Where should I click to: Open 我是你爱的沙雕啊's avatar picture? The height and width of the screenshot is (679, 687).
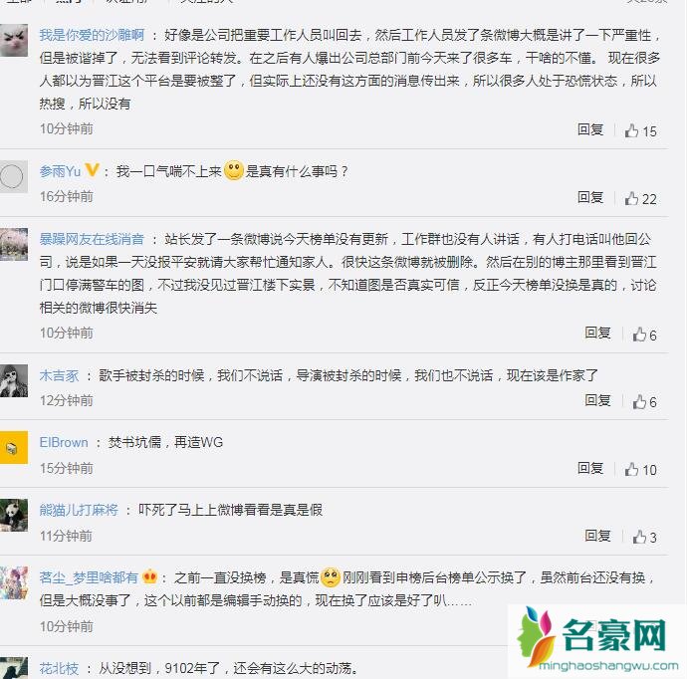[14, 40]
